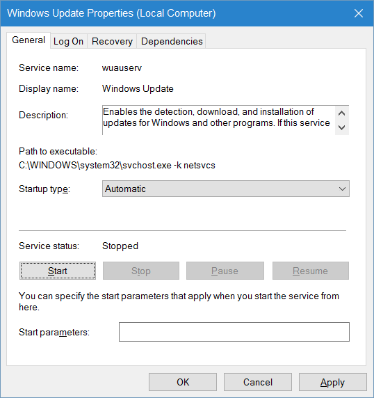Screen dimensions: 374x398
Task: Click the Description label
Action: tap(43, 116)
